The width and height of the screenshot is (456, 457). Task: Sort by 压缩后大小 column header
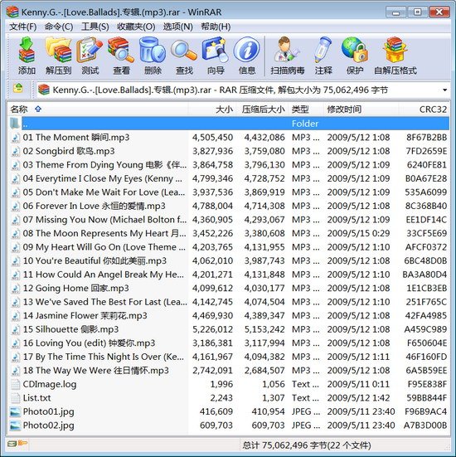(x=262, y=109)
